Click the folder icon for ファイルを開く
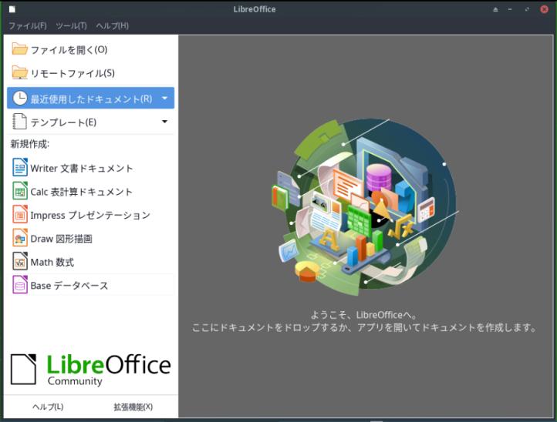This screenshot has width=557, height=422. [x=19, y=49]
